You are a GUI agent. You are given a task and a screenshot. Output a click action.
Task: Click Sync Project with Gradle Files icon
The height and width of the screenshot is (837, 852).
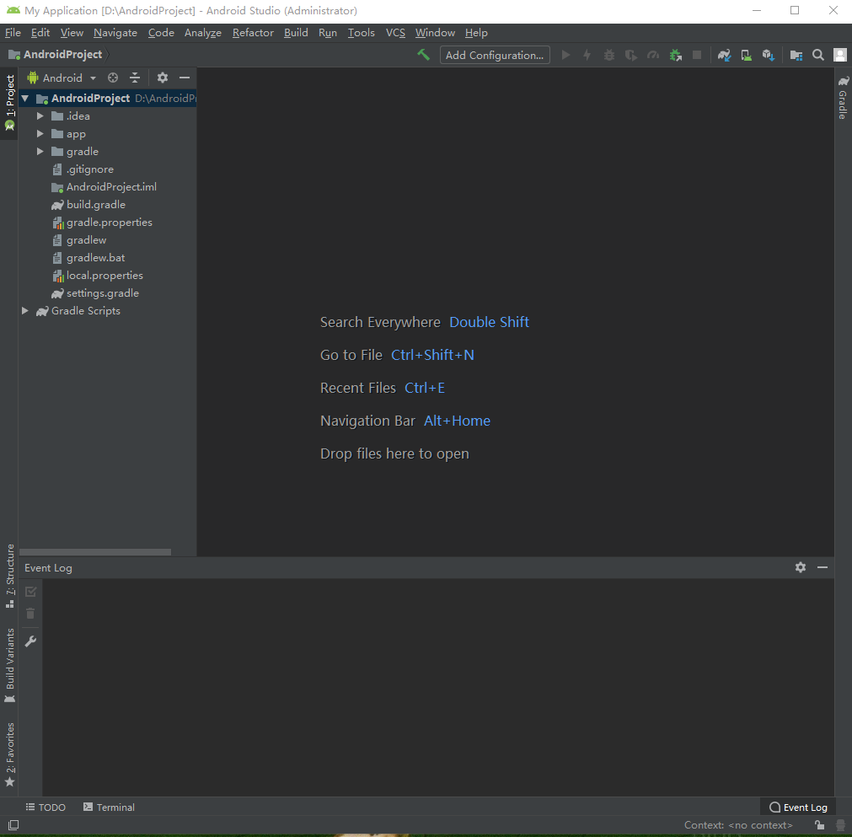point(724,55)
